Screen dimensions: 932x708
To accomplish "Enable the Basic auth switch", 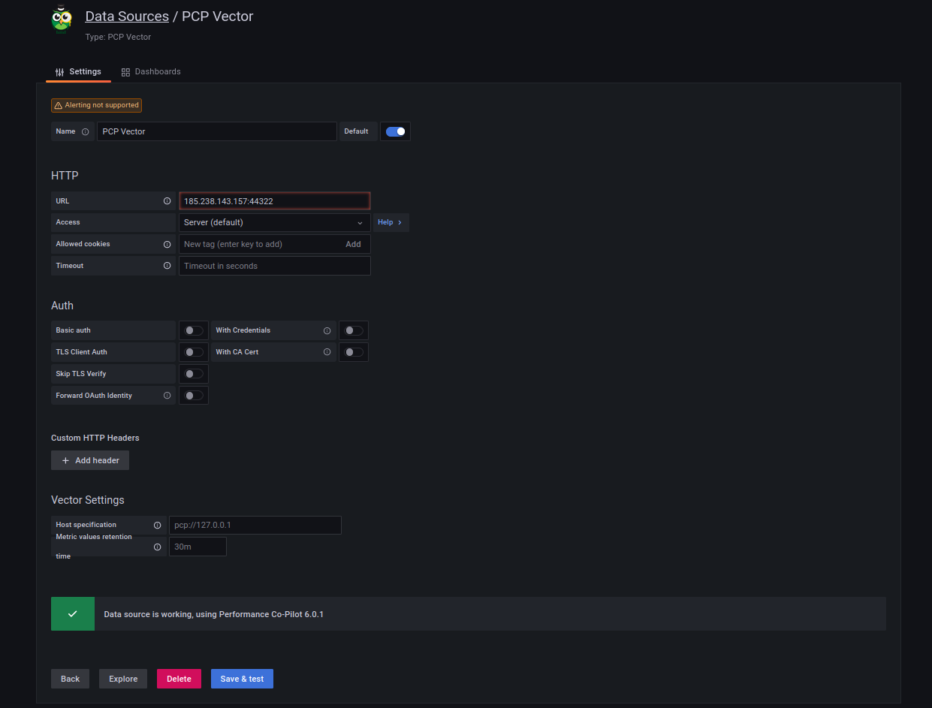I will pyautogui.click(x=194, y=330).
